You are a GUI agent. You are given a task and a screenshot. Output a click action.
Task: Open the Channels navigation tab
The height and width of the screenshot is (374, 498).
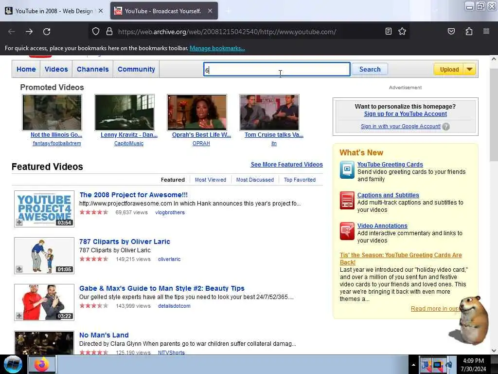coord(93,69)
